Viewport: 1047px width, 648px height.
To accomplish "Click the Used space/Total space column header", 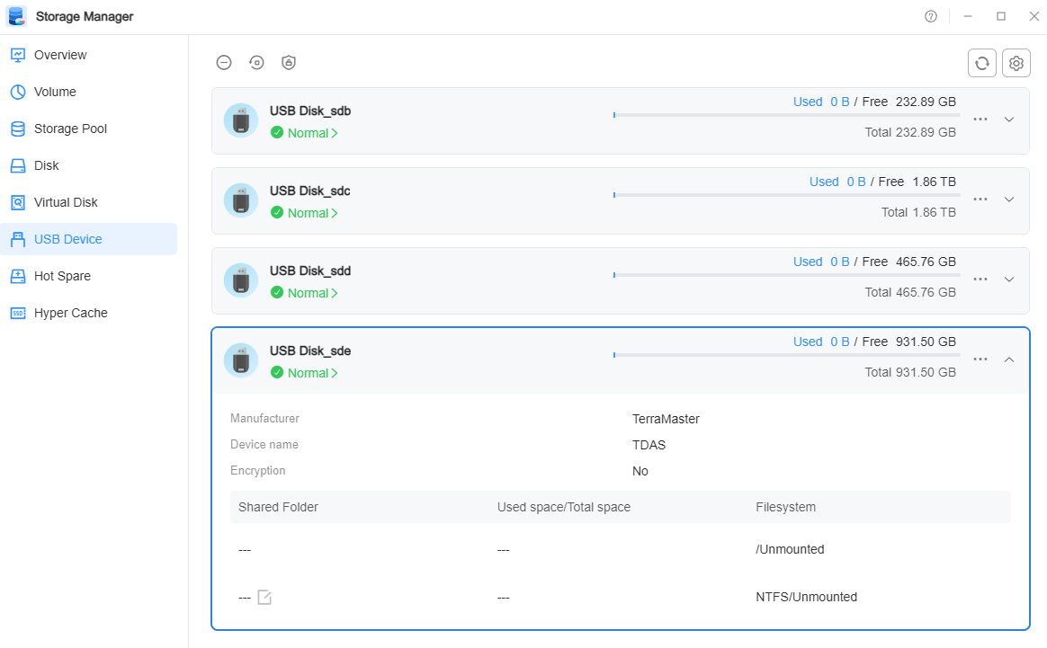I will 564,507.
